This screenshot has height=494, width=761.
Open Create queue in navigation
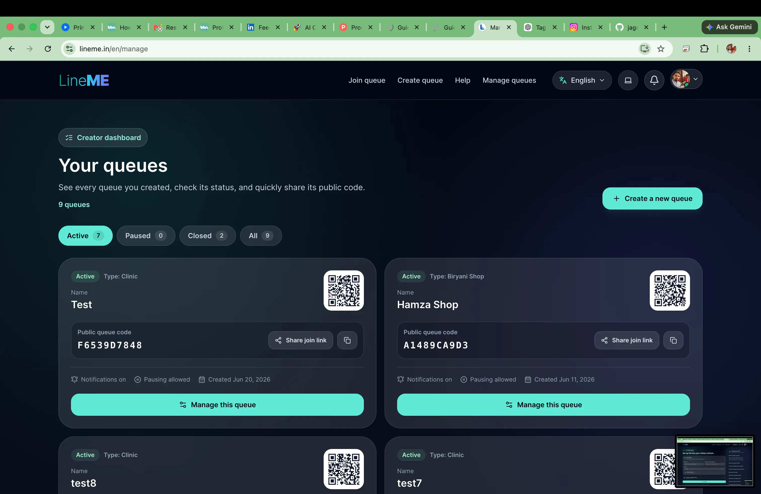[x=420, y=80]
